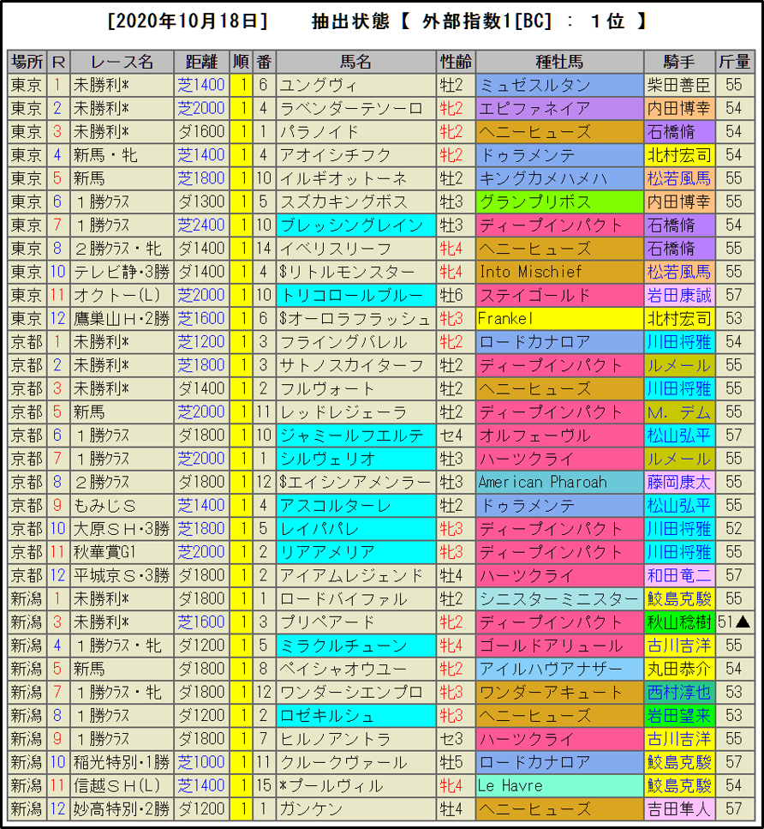Click the Into Mischief sire cell
Viewport: 764px width, 829px height.
(559, 272)
